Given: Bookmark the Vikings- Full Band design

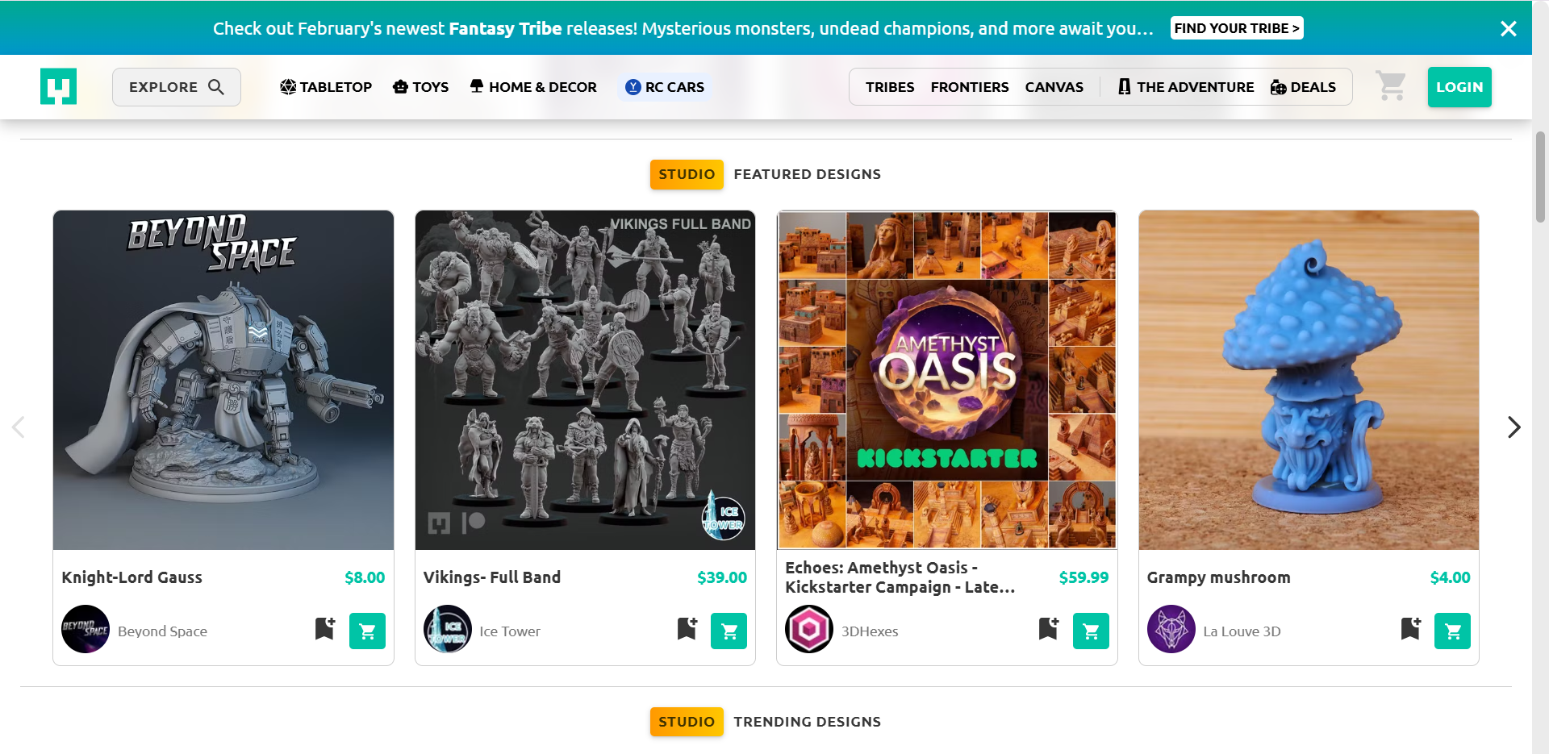Looking at the screenshot, I should pyautogui.click(x=687, y=628).
